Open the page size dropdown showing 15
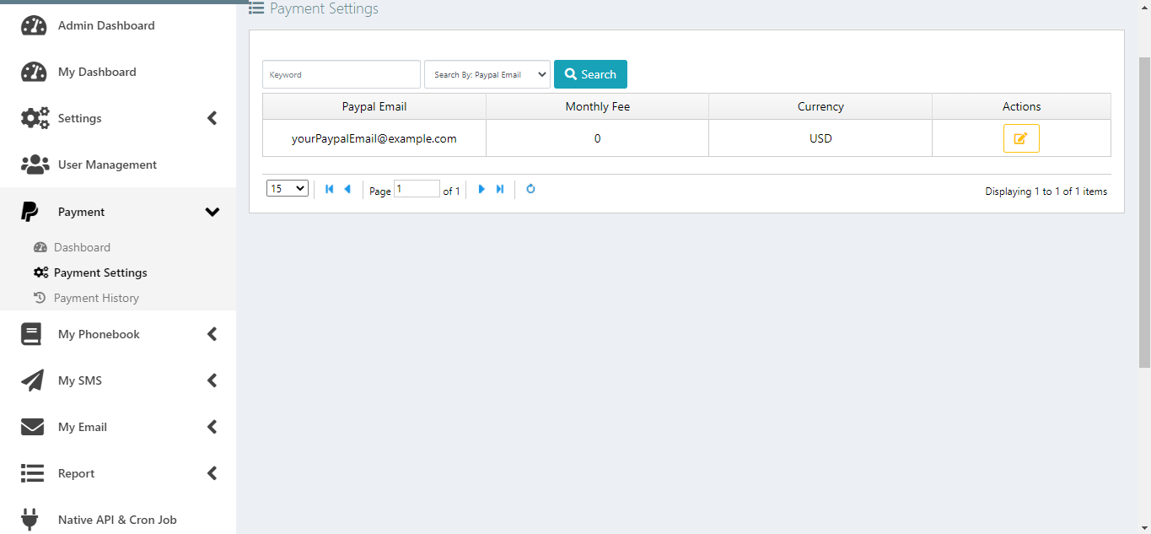 tap(287, 187)
